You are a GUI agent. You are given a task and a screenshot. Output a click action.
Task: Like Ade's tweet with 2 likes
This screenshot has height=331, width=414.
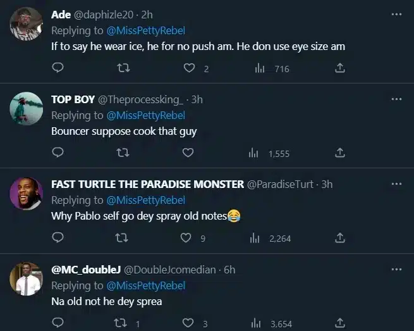(188, 68)
